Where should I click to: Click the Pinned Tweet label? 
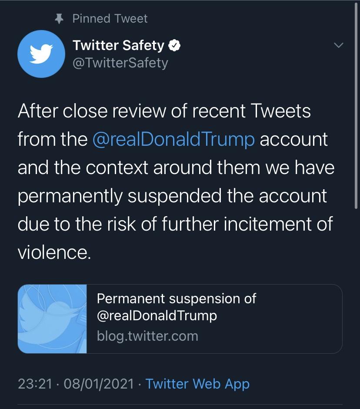pyautogui.click(x=110, y=18)
